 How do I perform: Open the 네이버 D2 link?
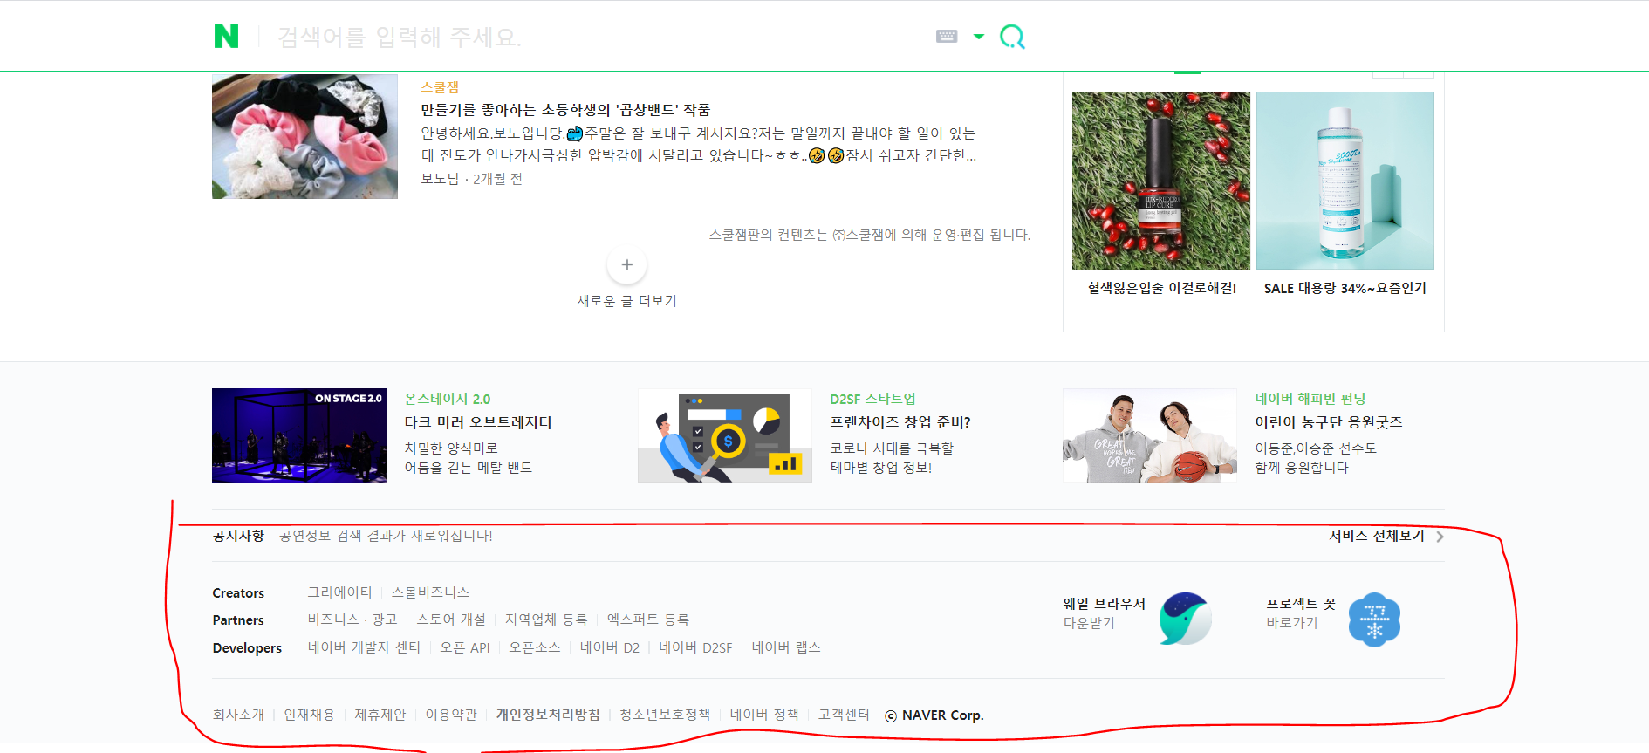(610, 647)
